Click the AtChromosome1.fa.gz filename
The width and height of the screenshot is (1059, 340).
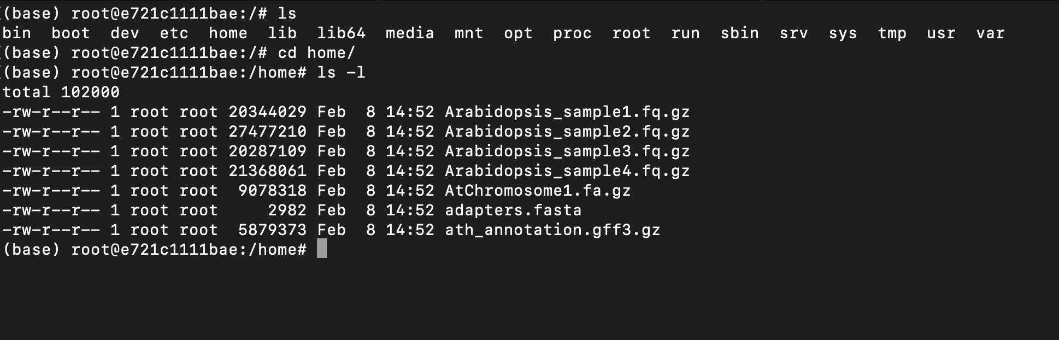click(538, 191)
